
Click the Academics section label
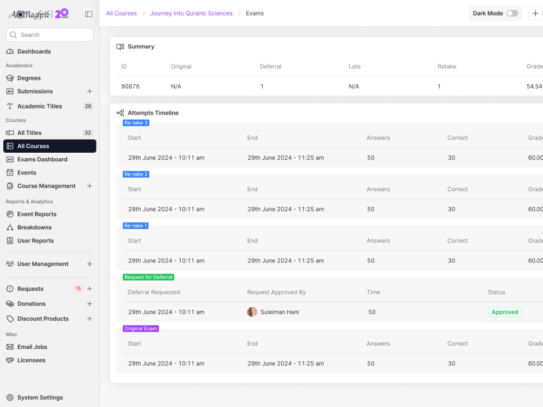19,66
